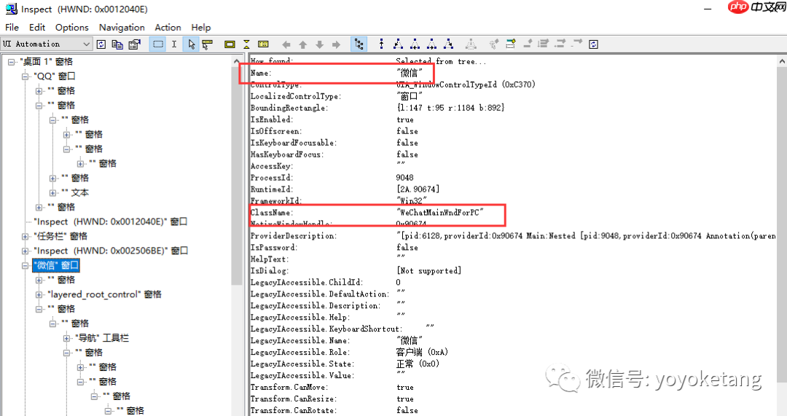Click the gray down arrow toolbar icon
Image resolution: width=787 pixels, height=416 pixels.
tap(319, 44)
